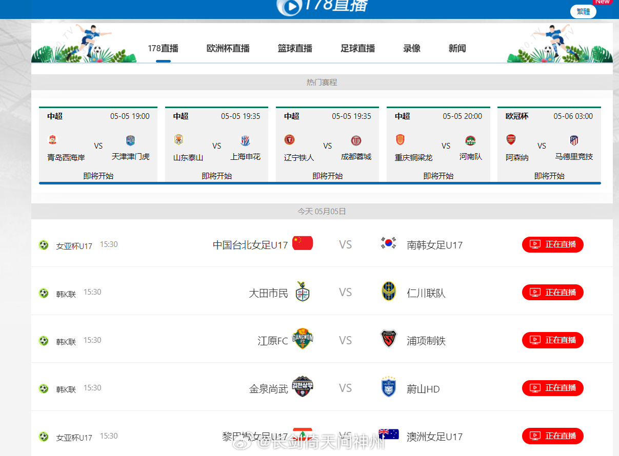Click the China flag beside 中国台北女足U17
The height and width of the screenshot is (456, 619).
tap(303, 243)
